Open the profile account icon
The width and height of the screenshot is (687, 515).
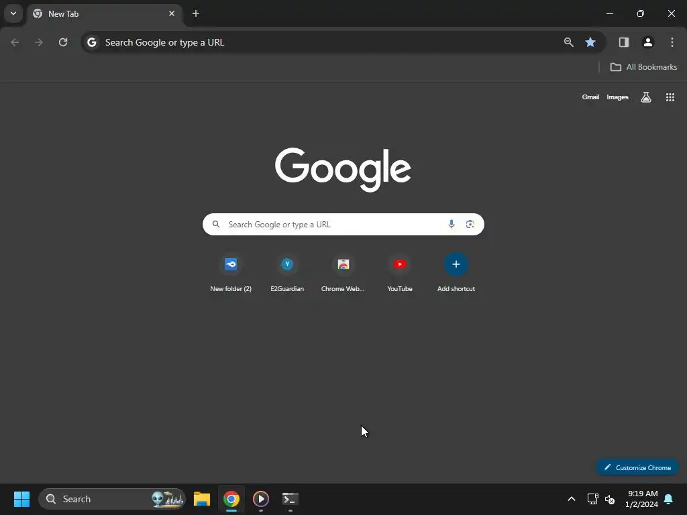coord(648,42)
